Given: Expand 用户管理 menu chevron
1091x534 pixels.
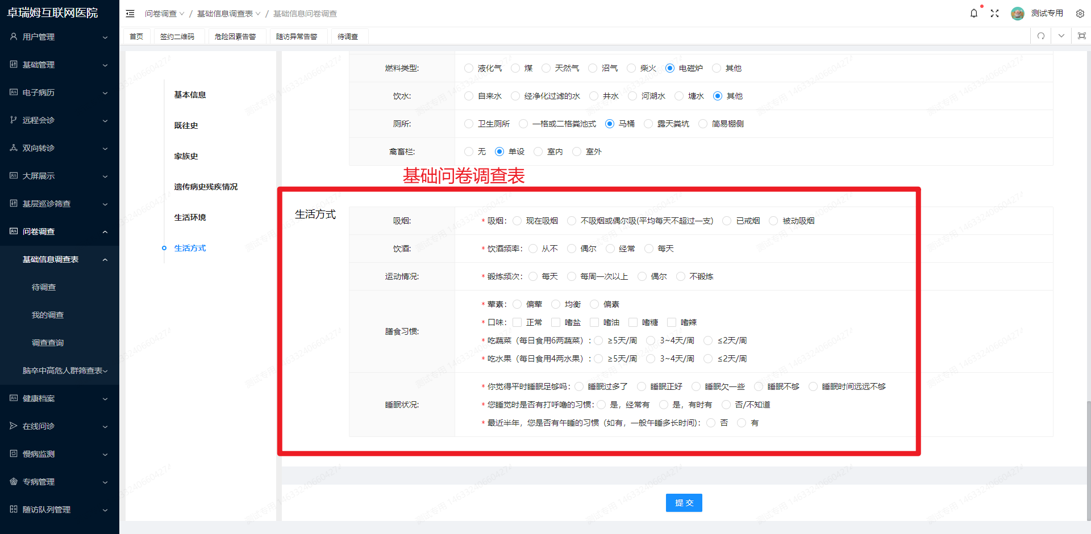Looking at the screenshot, I should 105,37.
